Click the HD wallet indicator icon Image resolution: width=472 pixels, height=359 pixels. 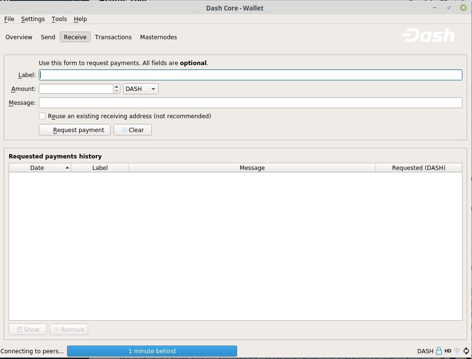[448, 351]
